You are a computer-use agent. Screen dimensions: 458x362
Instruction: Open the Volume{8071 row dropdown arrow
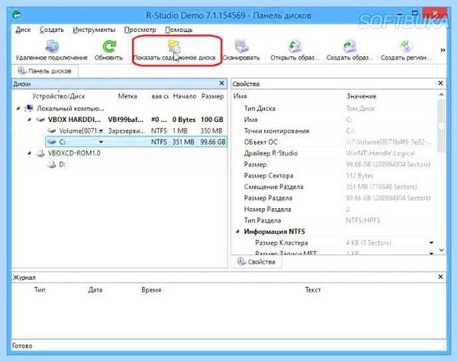click(101, 131)
